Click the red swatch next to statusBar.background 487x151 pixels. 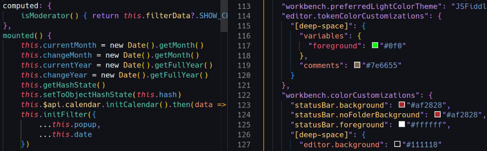coord(402,105)
